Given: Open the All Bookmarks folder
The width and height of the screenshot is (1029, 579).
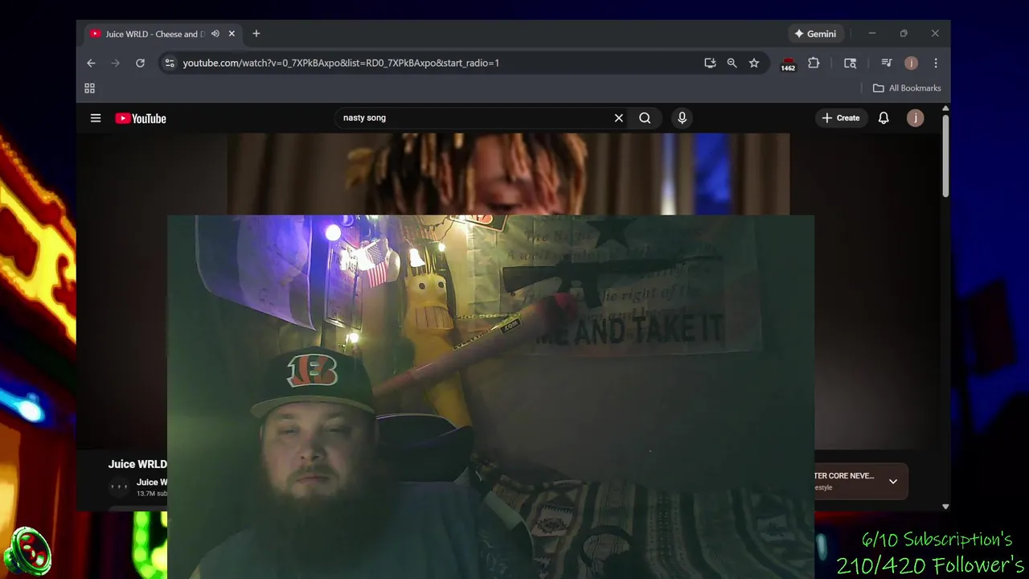Looking at the screenshot, I should coord(907,88).
